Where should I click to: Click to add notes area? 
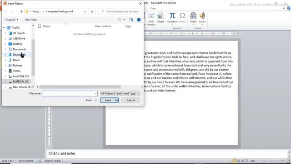(x=167, y=154)
